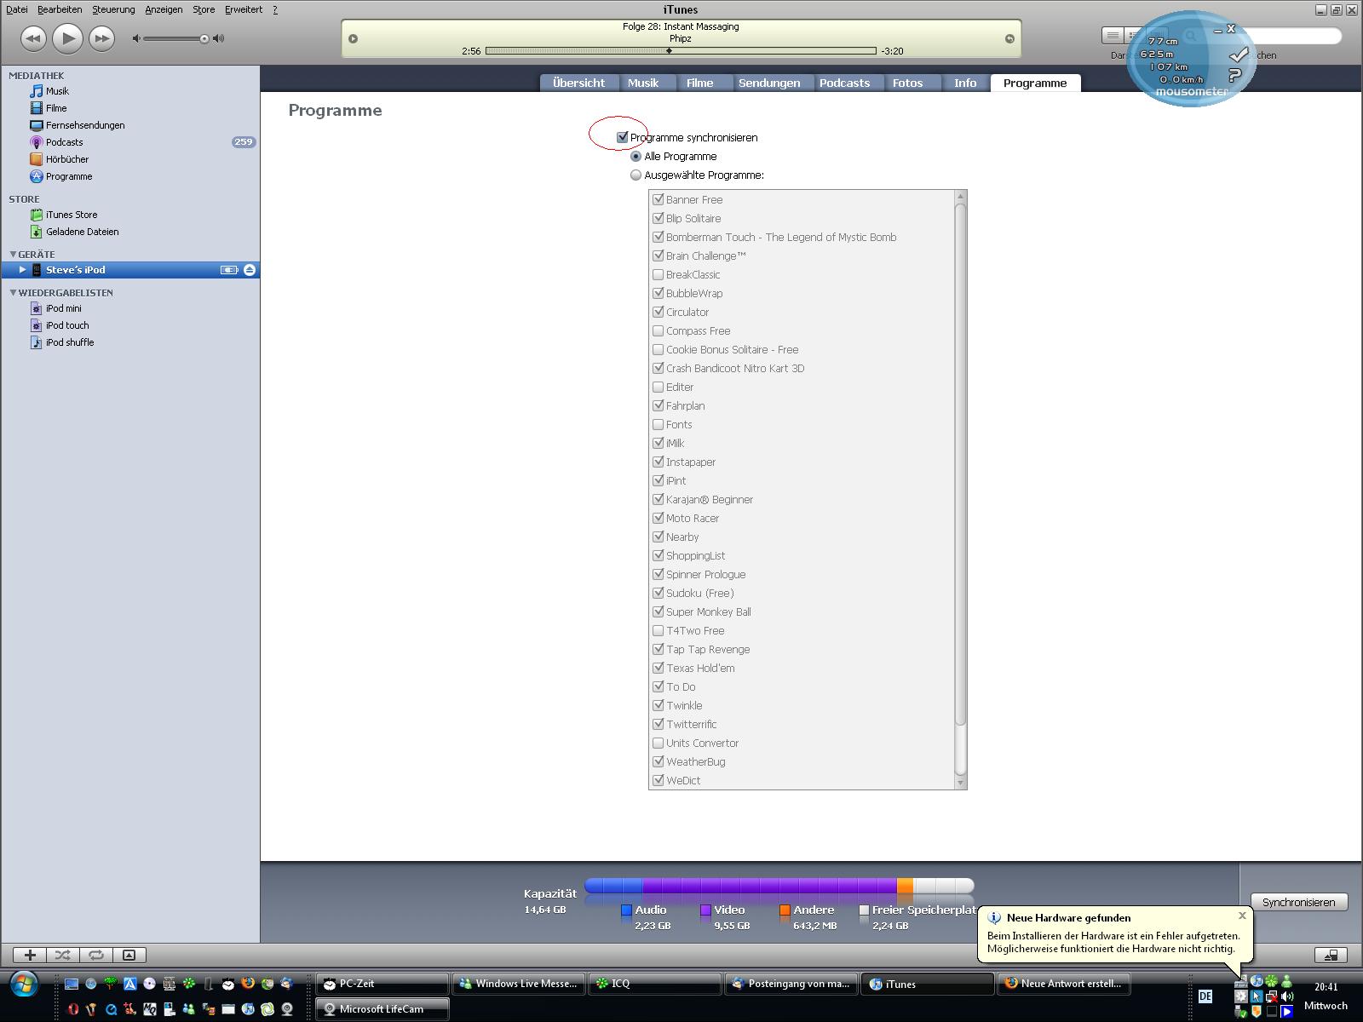This screenshot has height=1022, width=1363.
Task: Open Musik in the Mediathek sidebar
Action: 57,91
